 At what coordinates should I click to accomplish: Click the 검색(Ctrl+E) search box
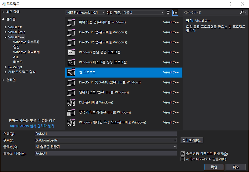click(x=211, y=12)
